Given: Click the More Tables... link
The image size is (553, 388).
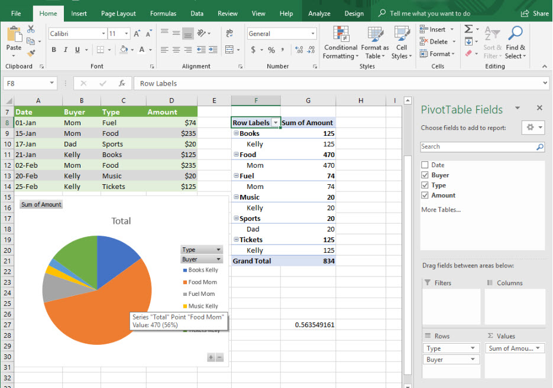Looking at the screenshot, I should click(x=441, y=210).
